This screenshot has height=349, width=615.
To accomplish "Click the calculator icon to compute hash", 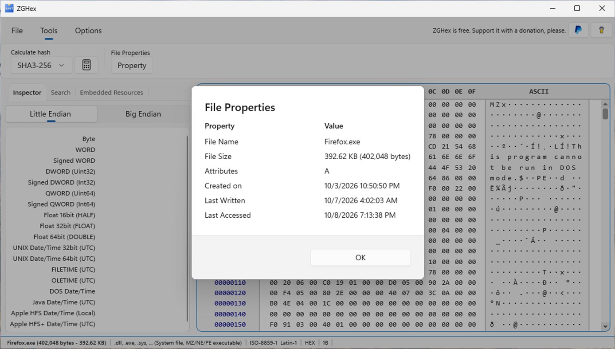I will [86, 65].
